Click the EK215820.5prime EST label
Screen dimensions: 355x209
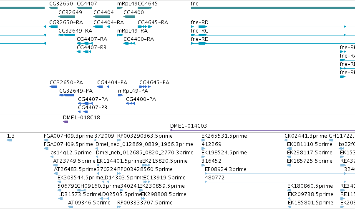tap(165, 161)
